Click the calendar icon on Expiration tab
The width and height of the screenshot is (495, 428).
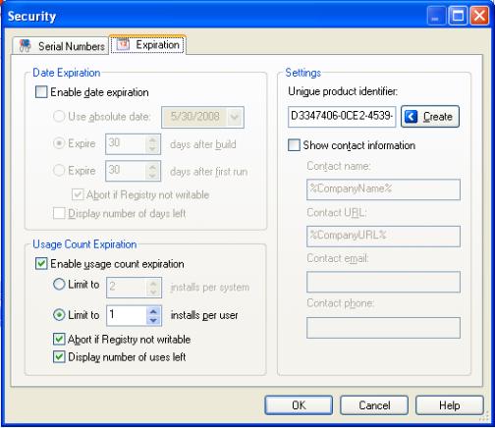(123, 44)
